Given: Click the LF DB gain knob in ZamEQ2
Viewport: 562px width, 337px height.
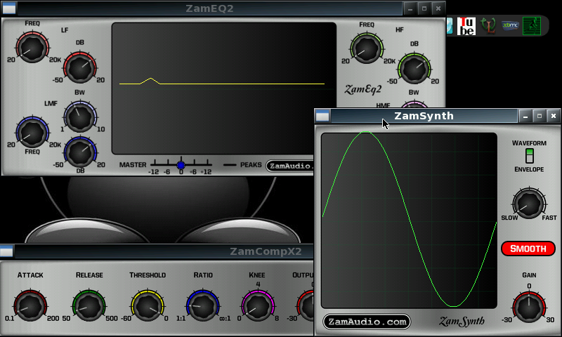Looking at the screenshot, I should tap(80, 67).
